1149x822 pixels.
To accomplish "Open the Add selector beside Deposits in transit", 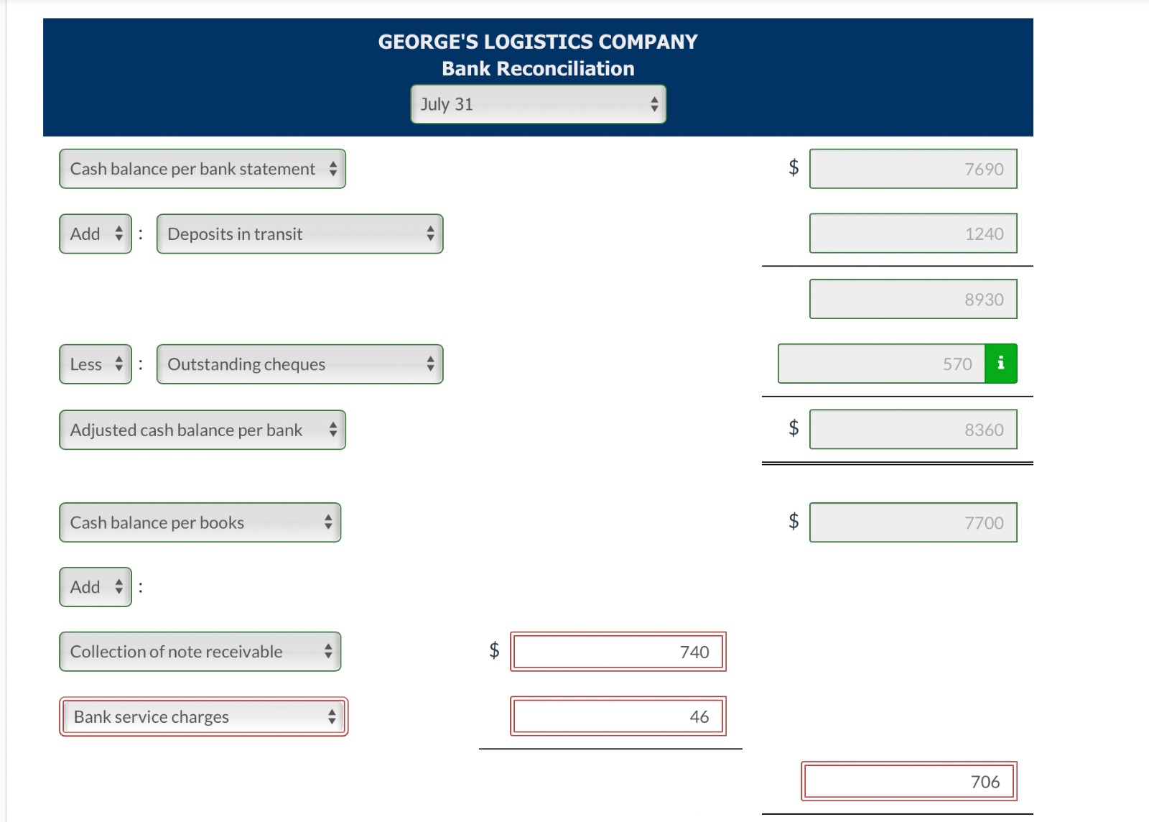I will (x=96, y=234).
